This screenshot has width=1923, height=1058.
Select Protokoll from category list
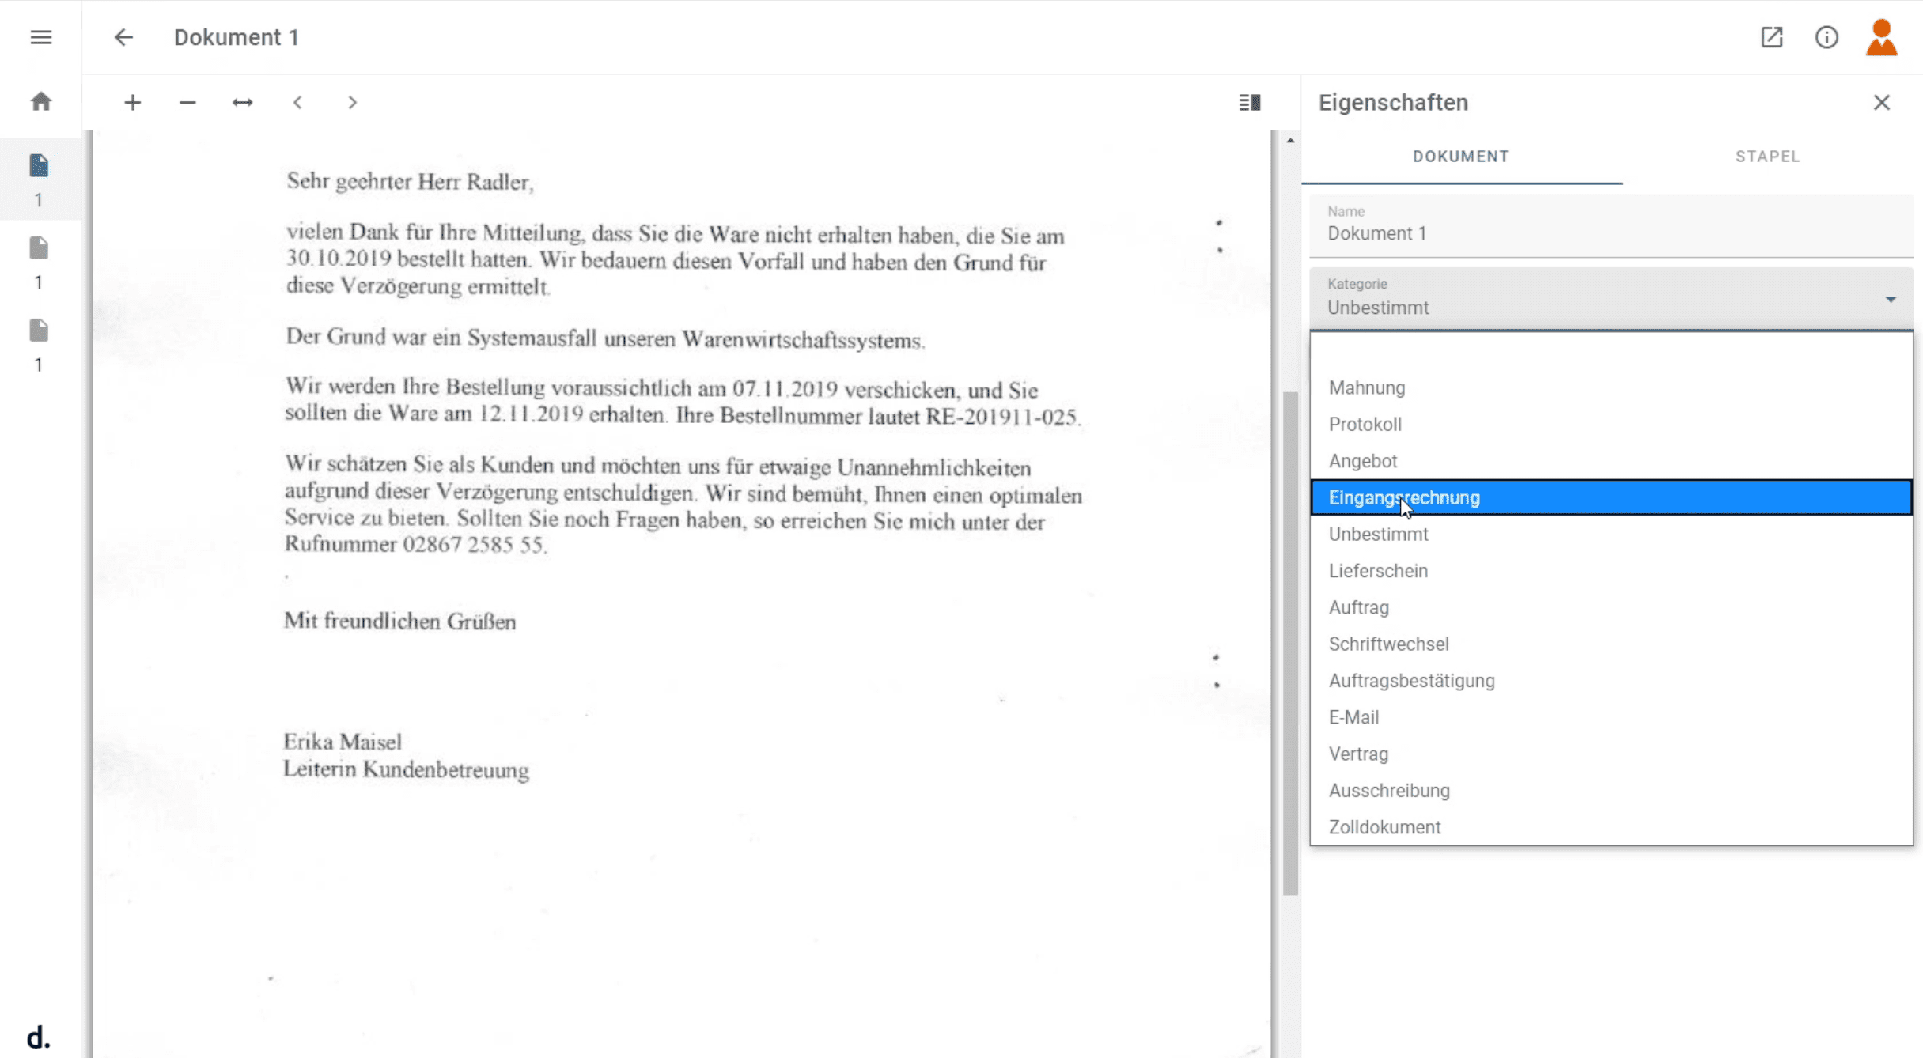1611,424
